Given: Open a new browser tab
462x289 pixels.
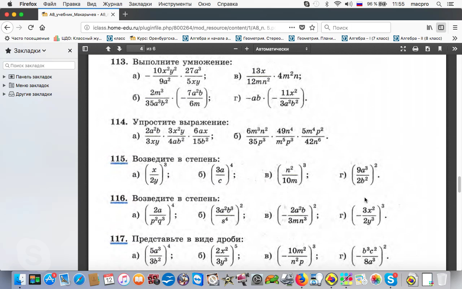Looking at the screenshot, I should [125, 14].
